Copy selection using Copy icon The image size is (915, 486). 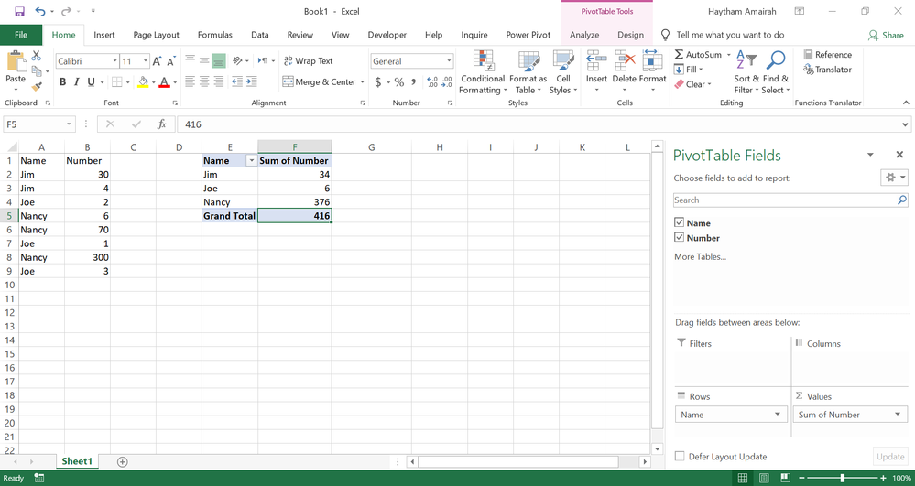pos(37,71)
